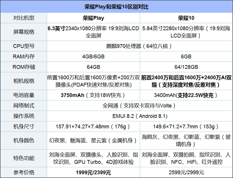Image resolution: width=233 pixels, height=178 pixels.
Task: Click the 荣耀10 column header
Action: point(186,18)
